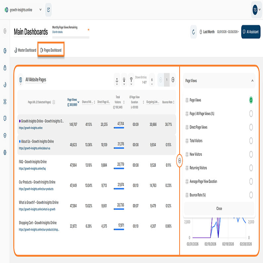
Task: Click drag handle icon beside New Visitors option
Action: point(187,154)
